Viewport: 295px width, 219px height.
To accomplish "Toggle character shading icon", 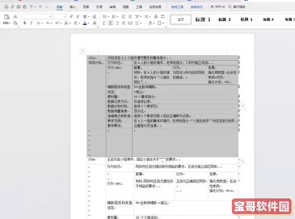I will coord(95,23).
